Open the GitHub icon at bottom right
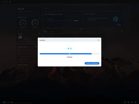 tap(132, 102)
